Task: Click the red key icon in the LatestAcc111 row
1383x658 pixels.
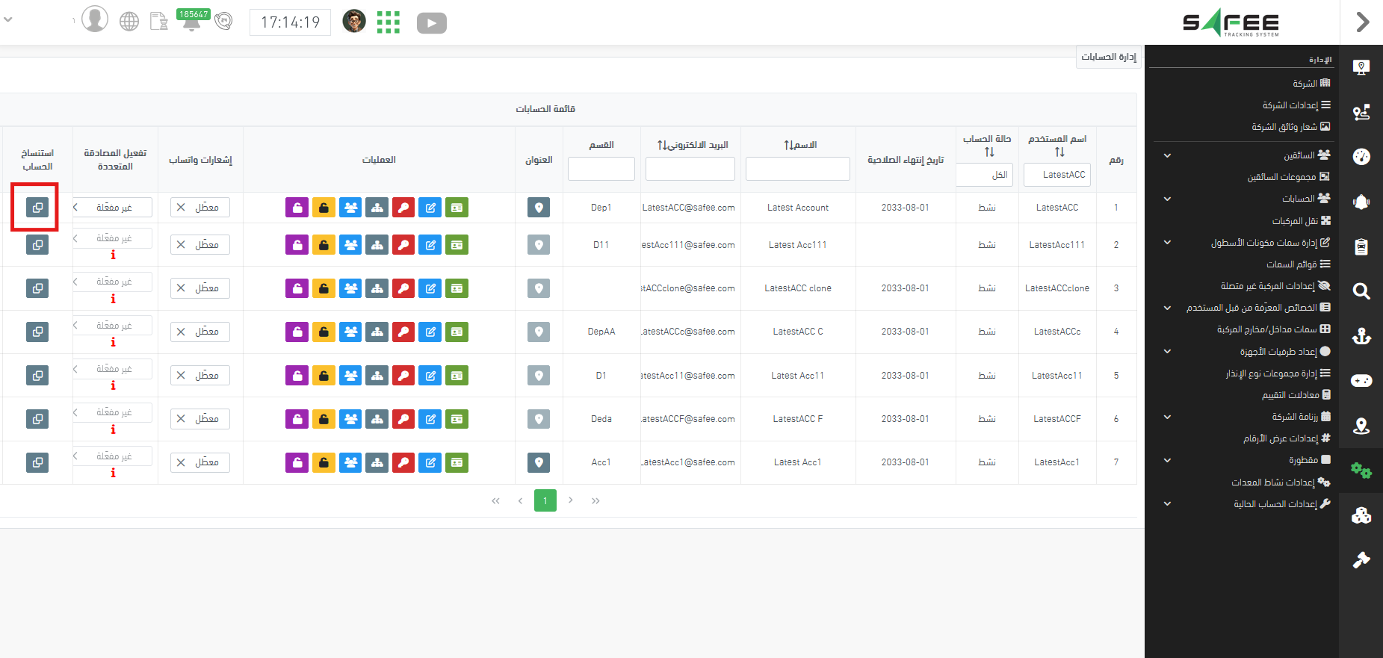Action: (x=403, y=245)
